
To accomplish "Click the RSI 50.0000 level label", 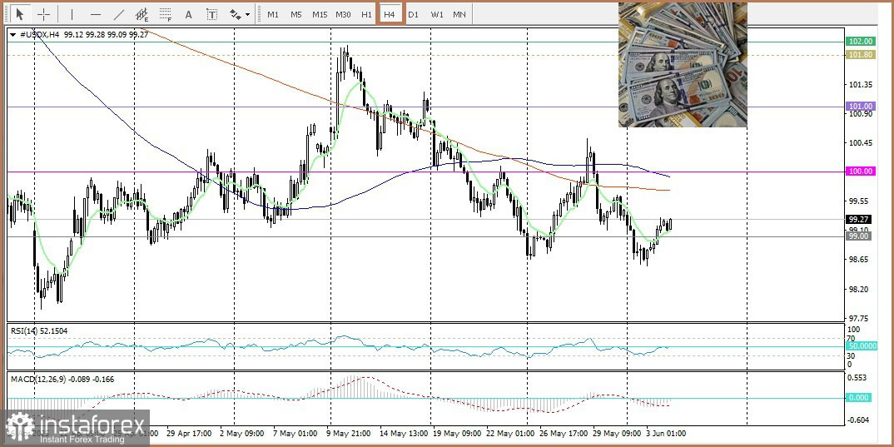I will (x=863, y=346).
